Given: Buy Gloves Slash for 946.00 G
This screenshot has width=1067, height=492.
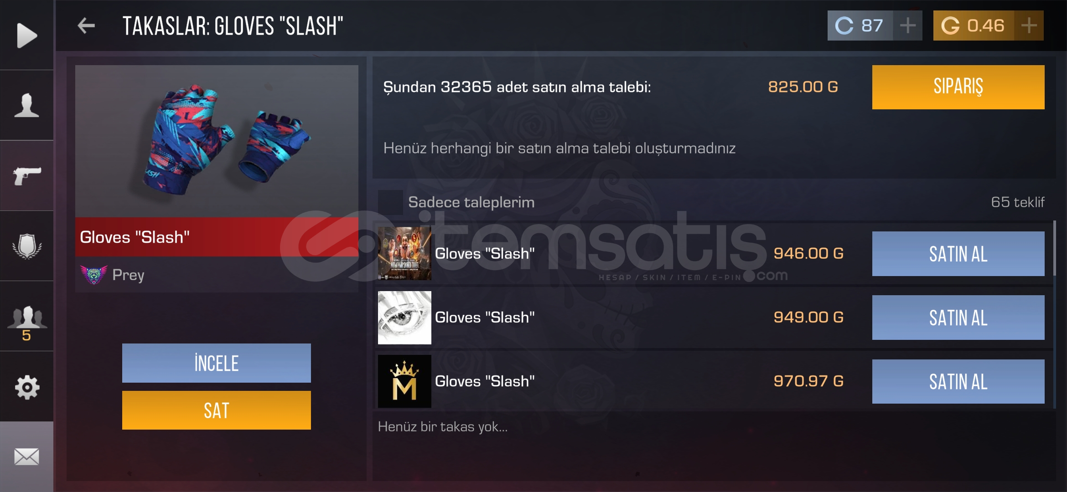Looking at the screenshot, I should (958, 254).
